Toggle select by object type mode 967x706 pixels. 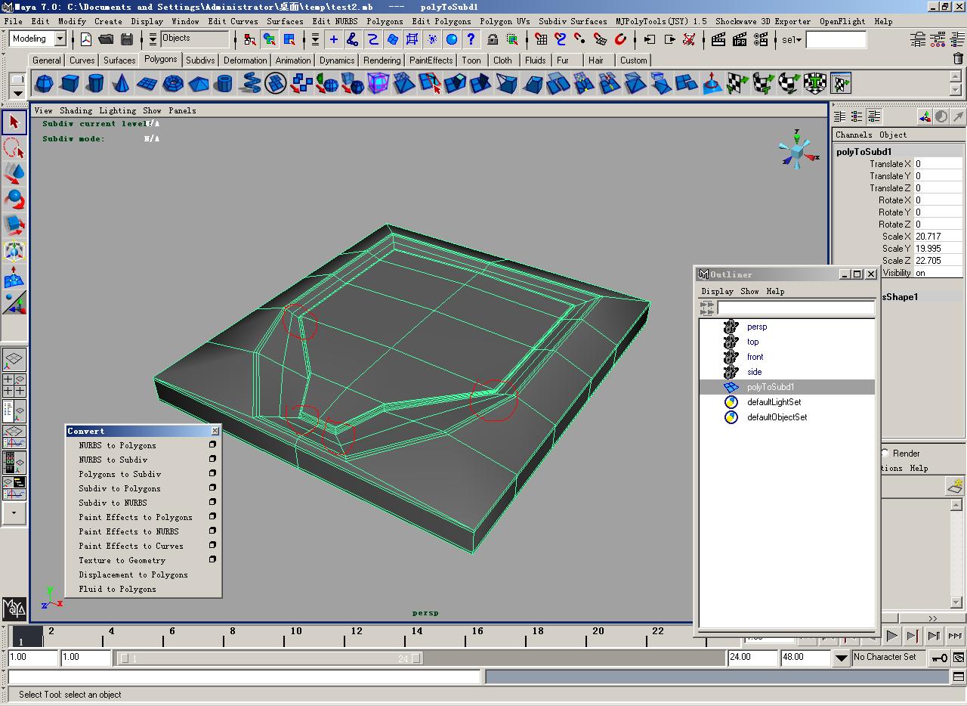[x=270, y=39]
